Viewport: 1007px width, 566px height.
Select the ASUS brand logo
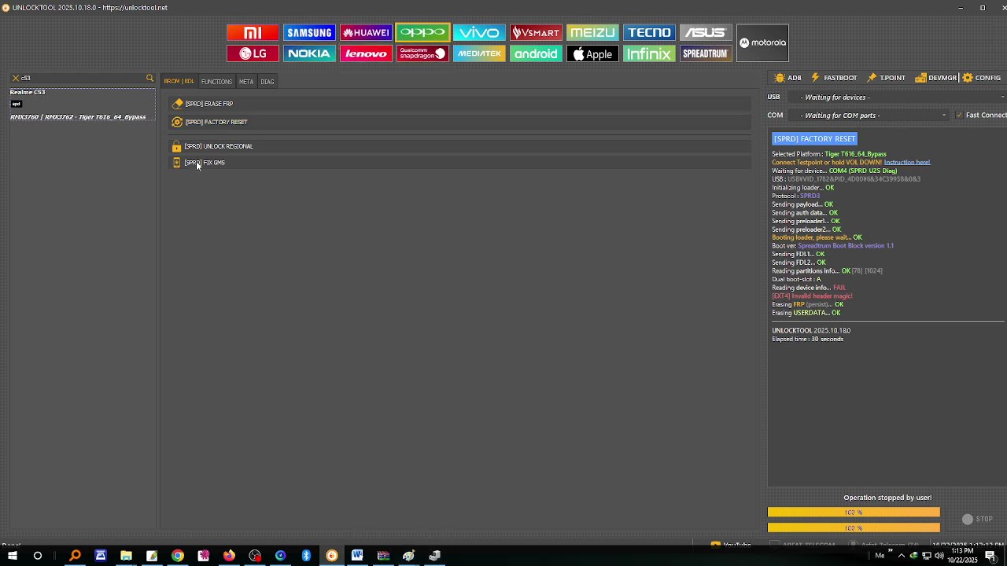pyautogui.click(x=706, y=32)
